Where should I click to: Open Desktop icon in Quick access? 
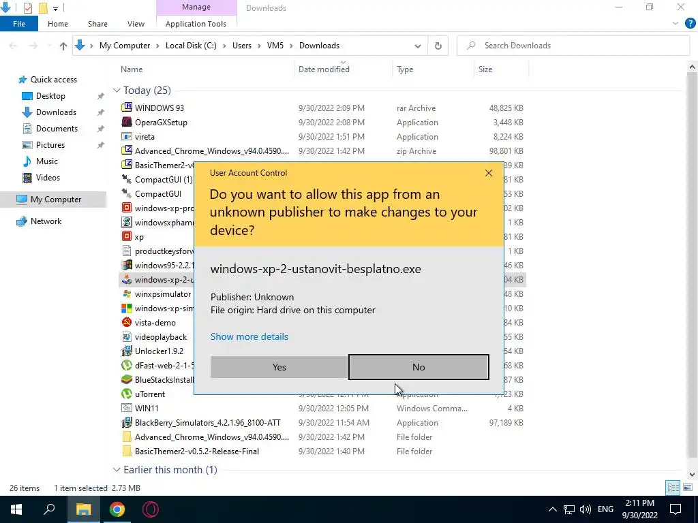click(27, 96)
